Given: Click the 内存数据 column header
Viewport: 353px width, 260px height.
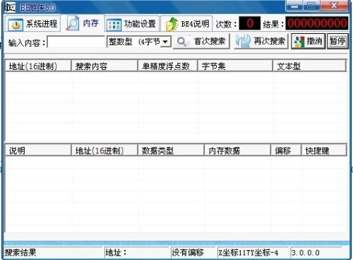Looking at the screenshot, I should (x=237, y=150).
